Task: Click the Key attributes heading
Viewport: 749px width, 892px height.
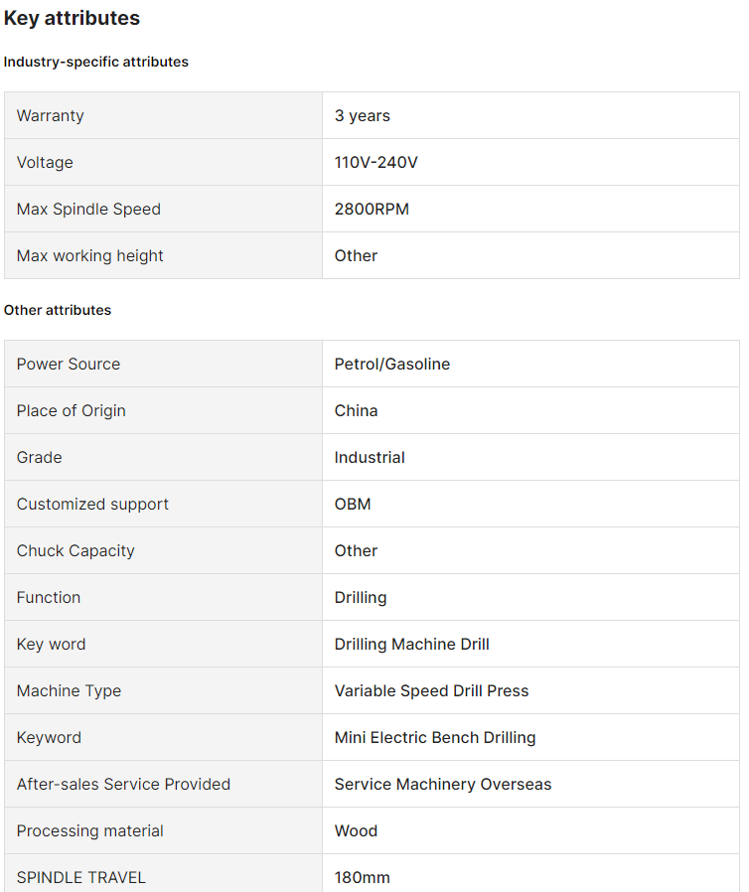Action: click(72, 18)
